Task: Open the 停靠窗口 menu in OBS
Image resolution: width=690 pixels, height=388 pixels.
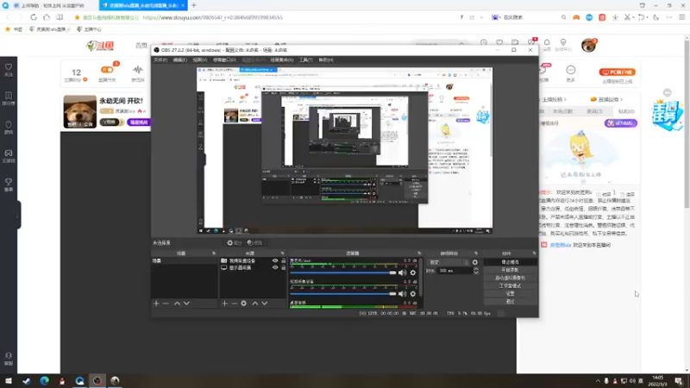Action: click(224, 59)
